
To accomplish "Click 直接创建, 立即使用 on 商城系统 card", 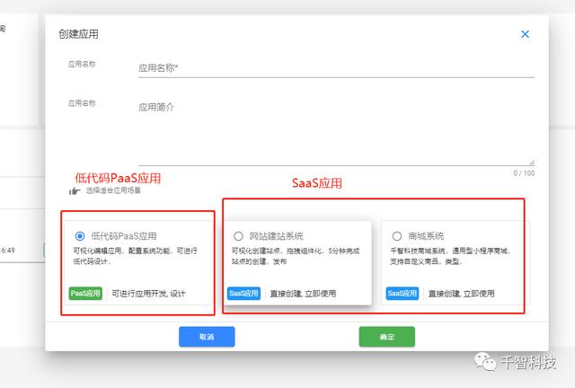I will 461,294.
